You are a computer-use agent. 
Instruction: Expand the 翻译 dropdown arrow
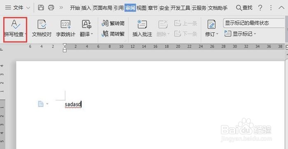tap(92, 34)
